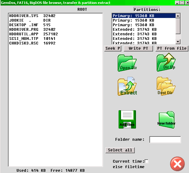The height and width of the screenshot is (173, 189).
Task: Click partitions list scroll up arrow
Action: tap(178, 16)
